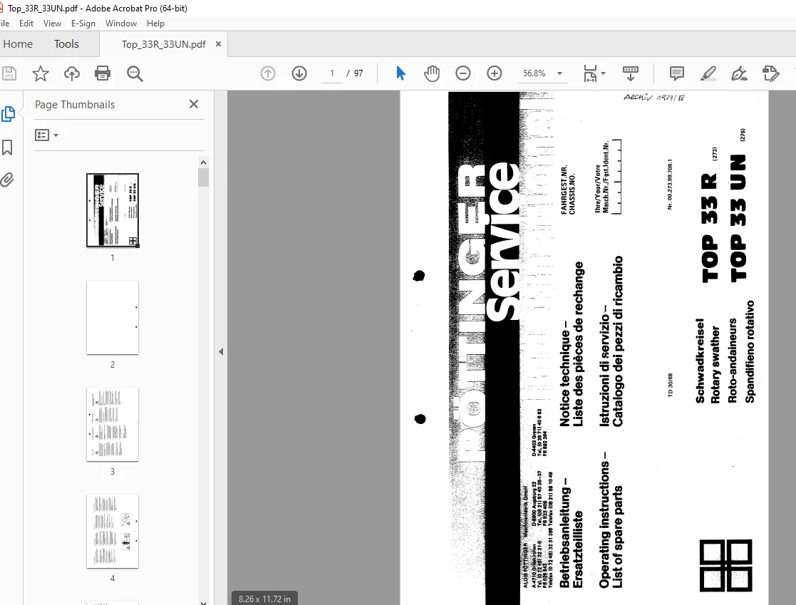Click the Fit page scrolling icon
Screen dimensions: 796x605
point(590,73)
